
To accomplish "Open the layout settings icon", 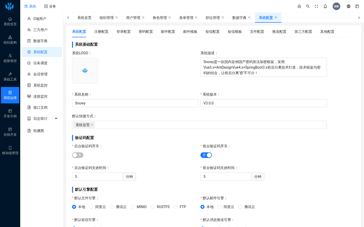I will (357, 6).
